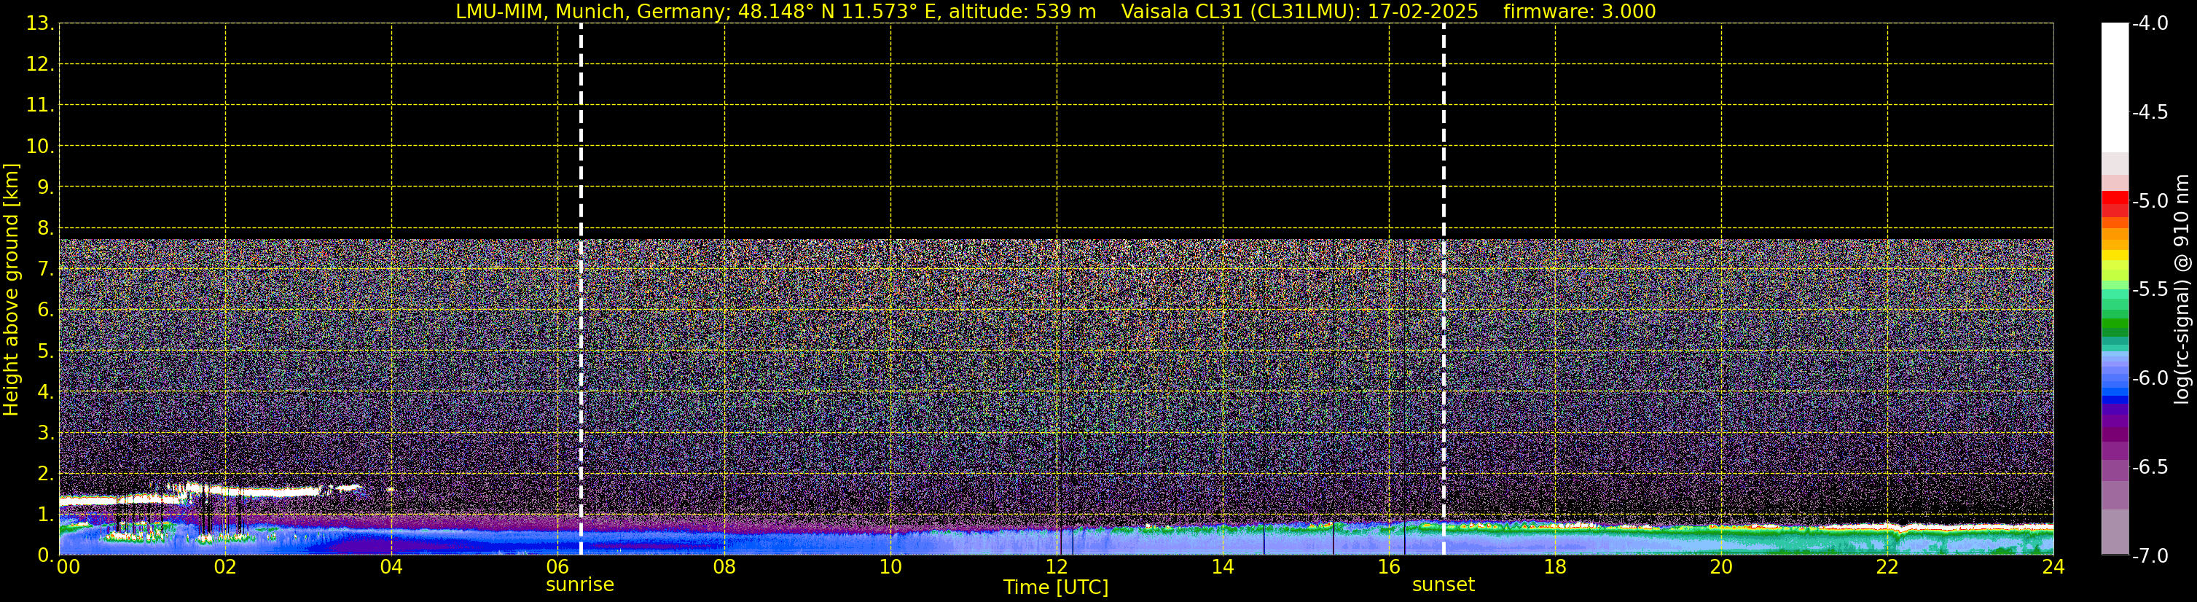The width and height of the screenshot is (2197, 602).
Task: Click the '-4.0' colorbar tick label
Action: [2149, 23]
